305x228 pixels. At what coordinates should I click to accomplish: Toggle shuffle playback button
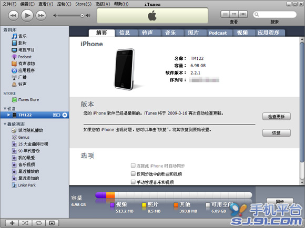click(x=25, y=223)
